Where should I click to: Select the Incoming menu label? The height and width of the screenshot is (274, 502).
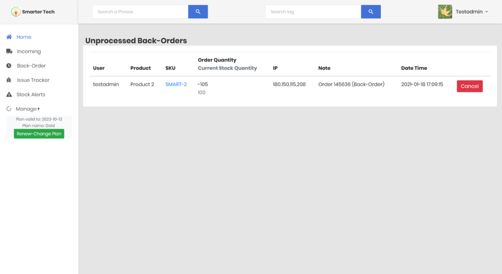pos(29,51)
